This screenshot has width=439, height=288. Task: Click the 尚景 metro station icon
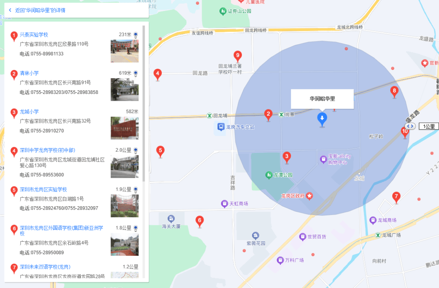point(281,115)
